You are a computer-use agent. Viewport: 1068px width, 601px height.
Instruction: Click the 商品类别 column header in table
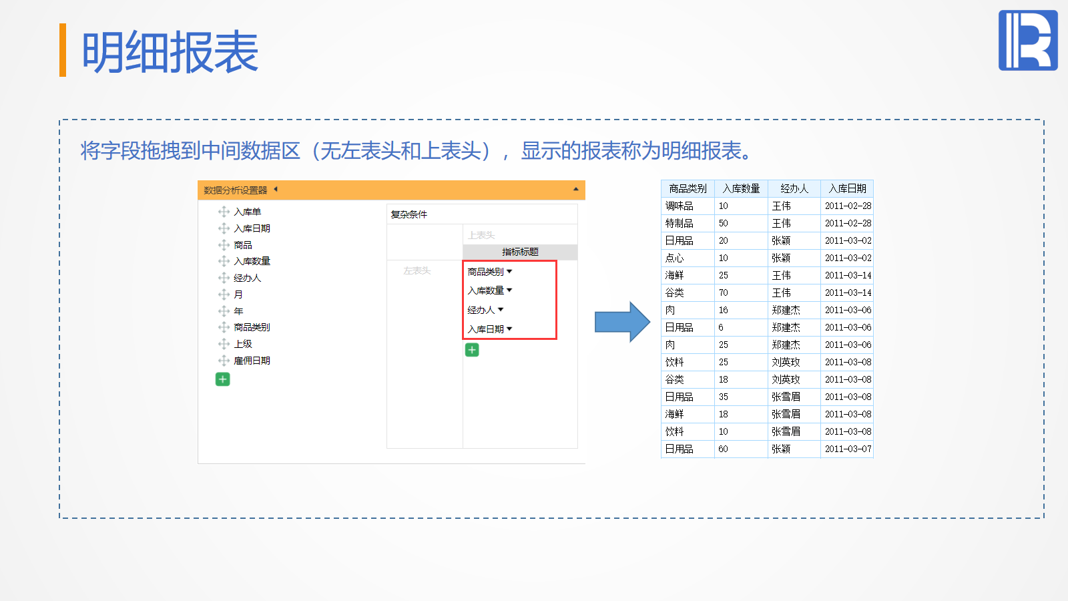(x=688, y=189)
